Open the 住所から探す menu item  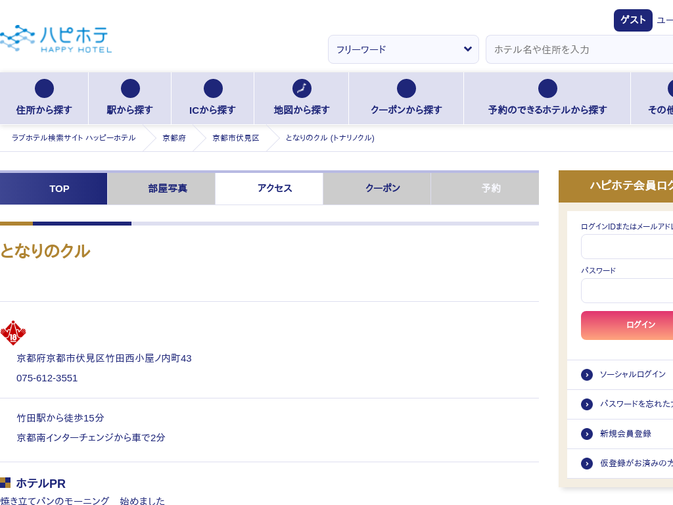point(44,99)
